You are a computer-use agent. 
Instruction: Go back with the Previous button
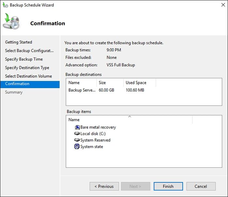104,186
